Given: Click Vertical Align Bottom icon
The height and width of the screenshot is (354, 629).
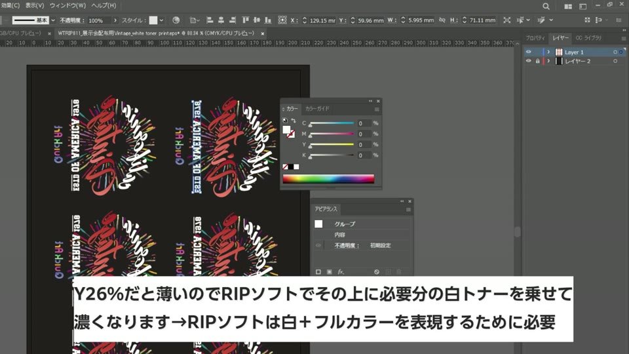Looking at the screenshot, I should click(268, 20).
